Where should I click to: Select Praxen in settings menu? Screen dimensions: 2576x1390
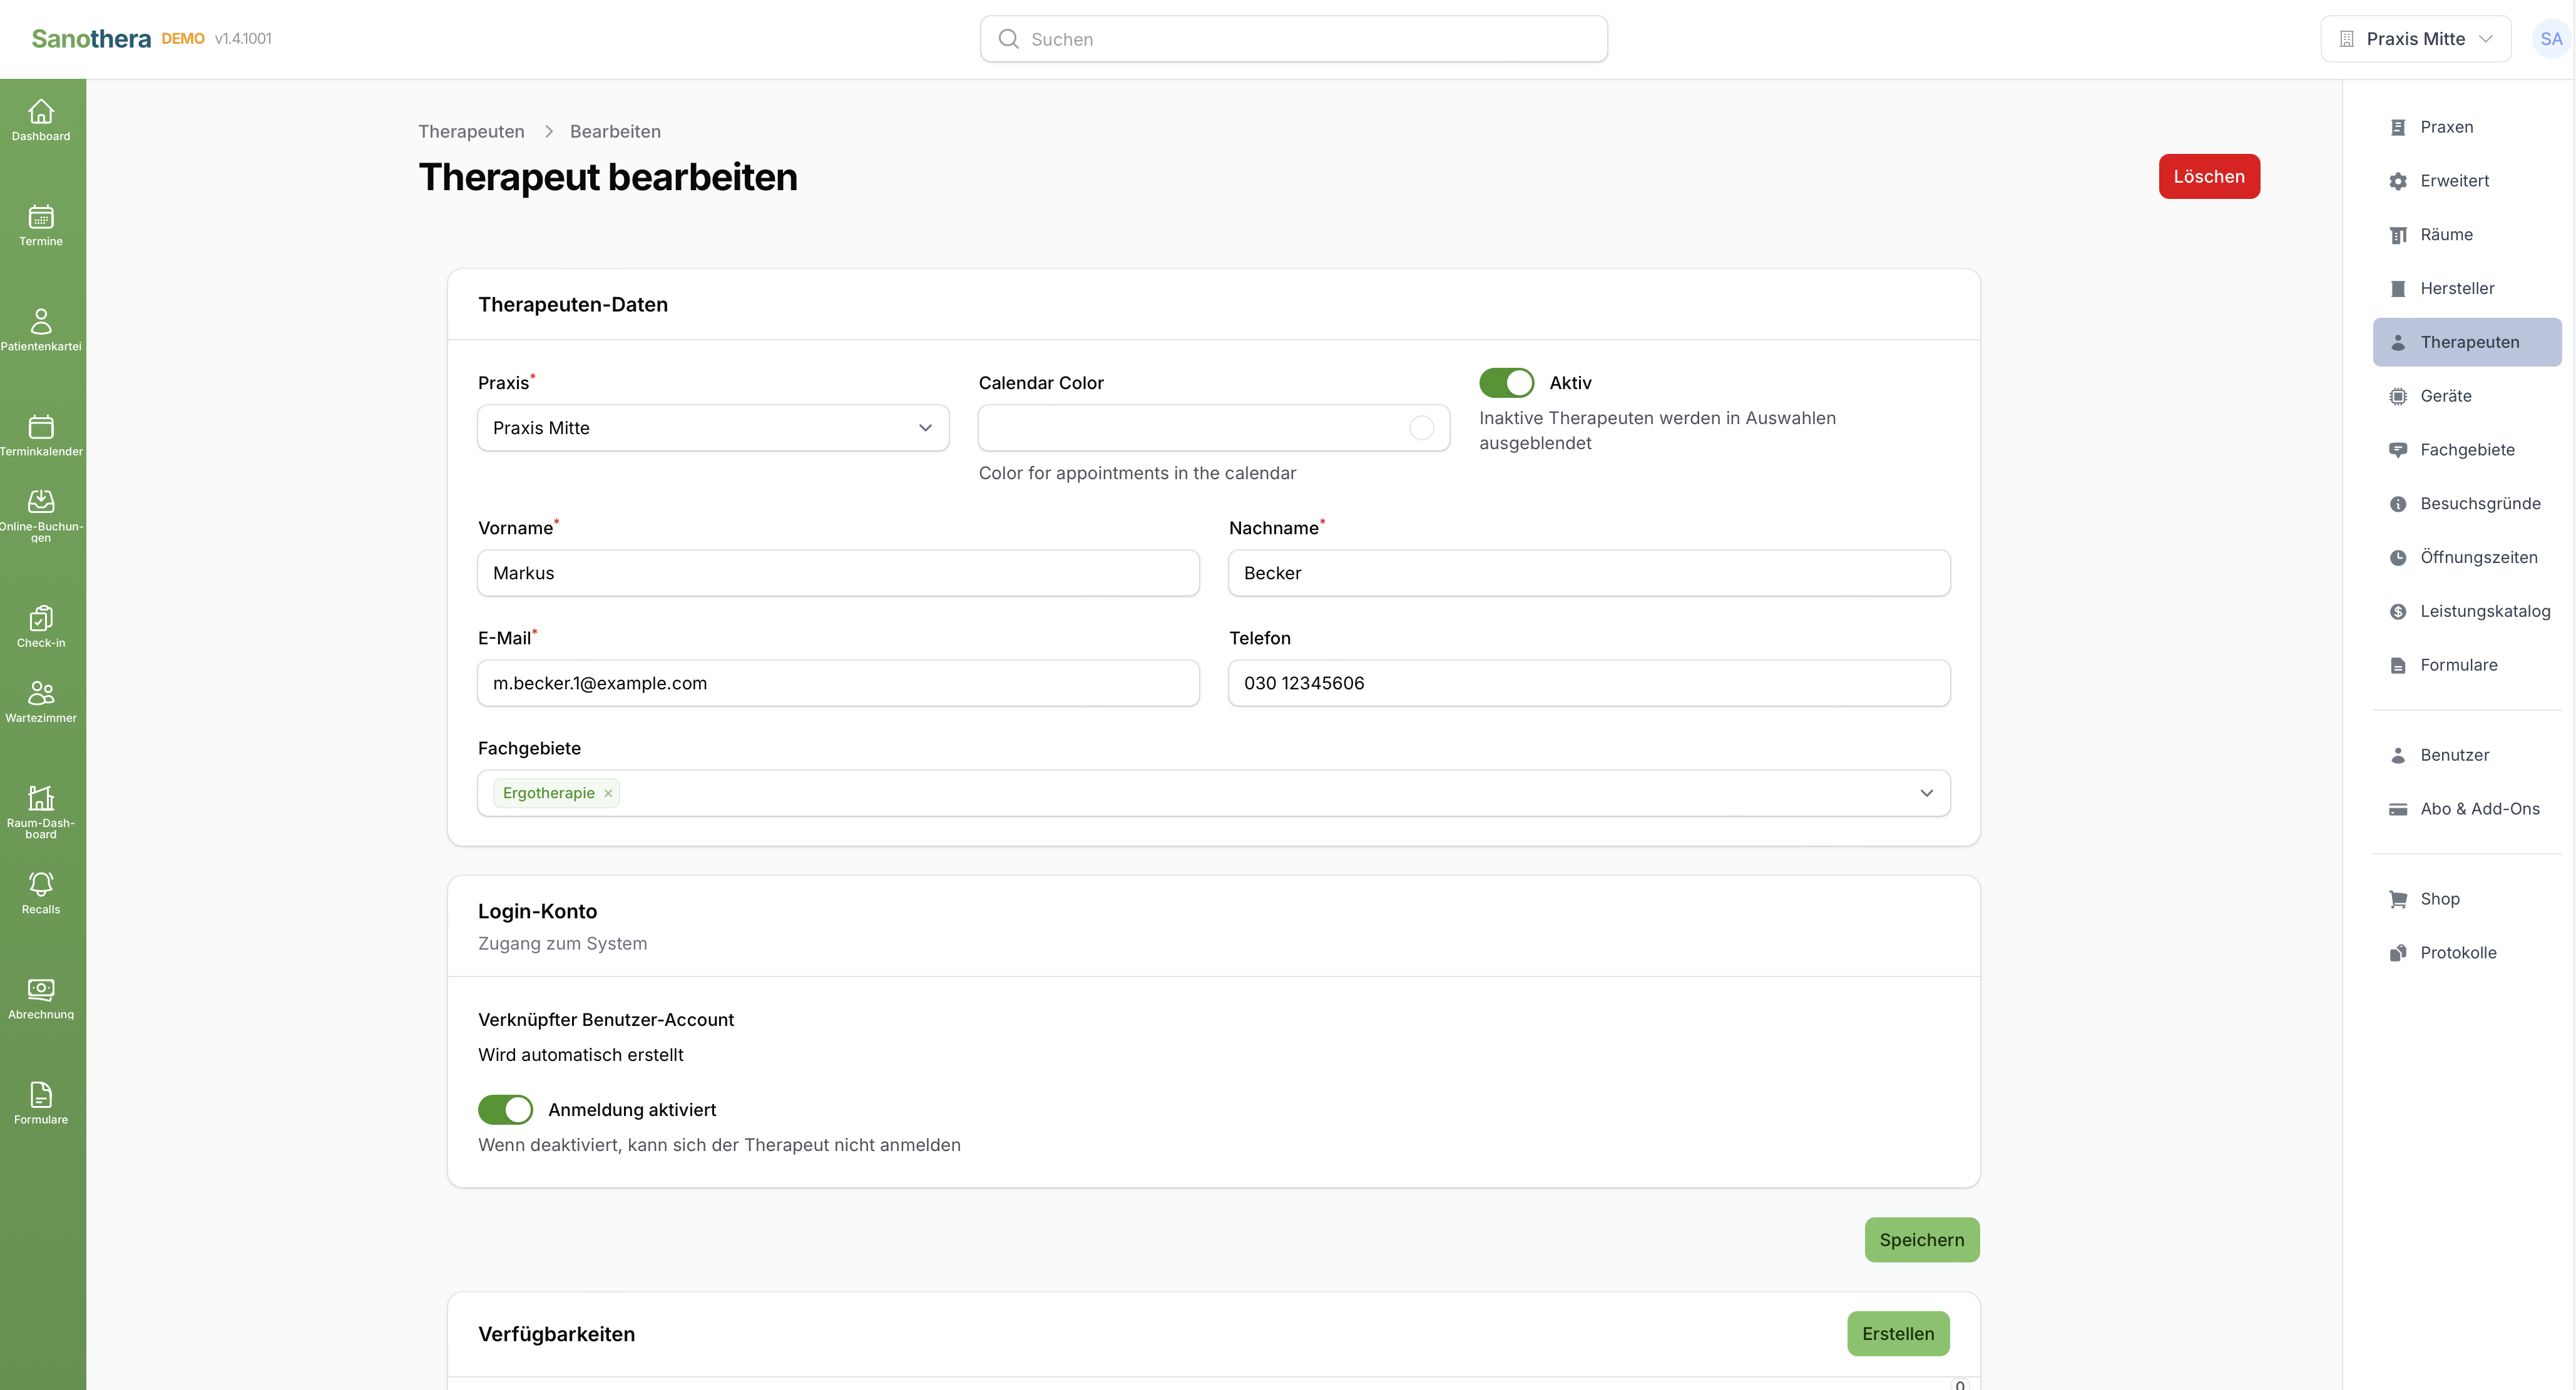(2466, 127)
